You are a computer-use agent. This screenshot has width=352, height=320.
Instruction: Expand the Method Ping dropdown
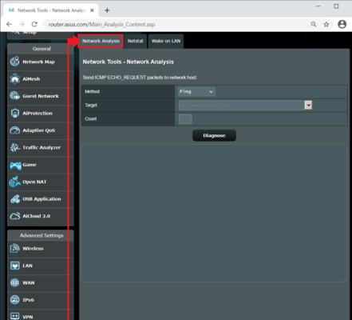click(x=196, y=91)
